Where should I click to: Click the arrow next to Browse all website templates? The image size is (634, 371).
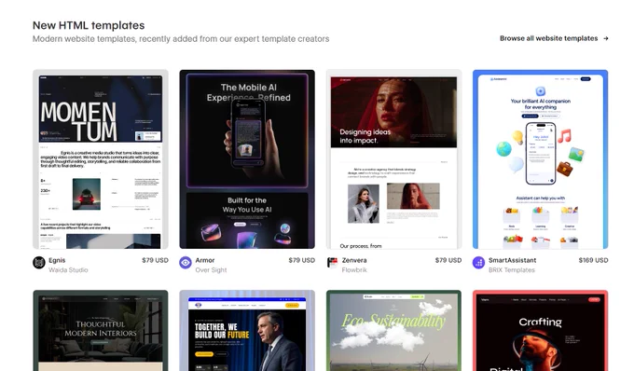(606, 38)
